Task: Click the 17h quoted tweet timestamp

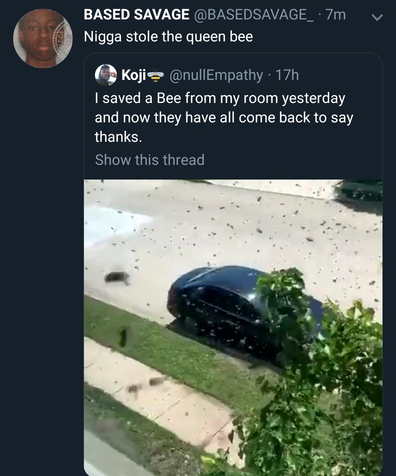Action: [287, 75]
